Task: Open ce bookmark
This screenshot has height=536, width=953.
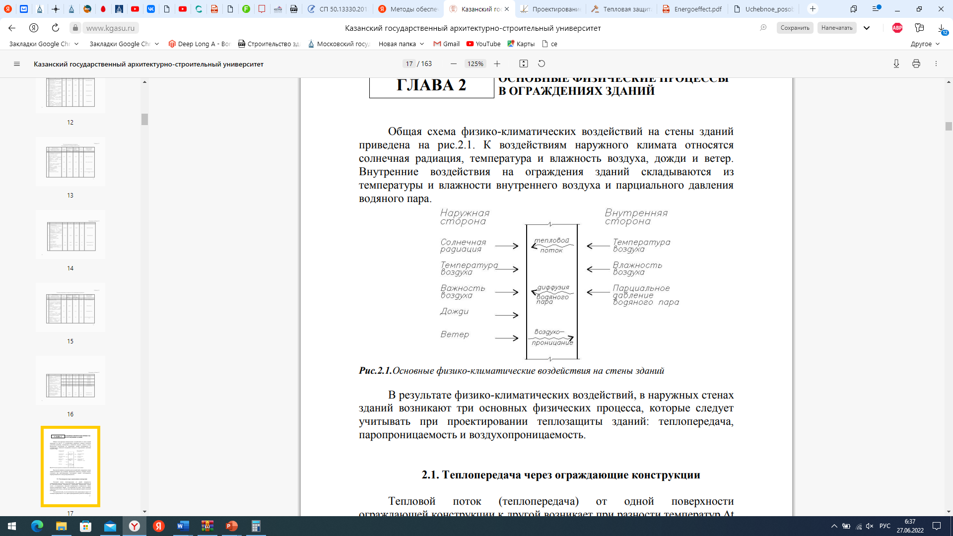Action: pos(549,44)
